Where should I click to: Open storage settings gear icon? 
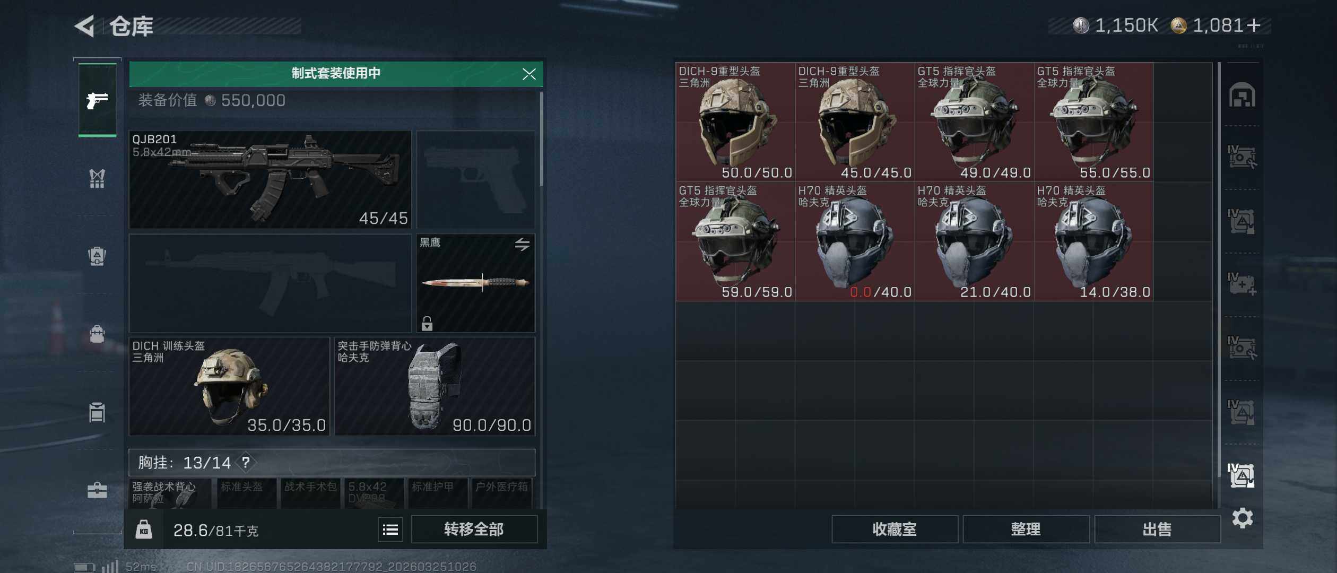pyautogui.click(x=1242, y=518)
